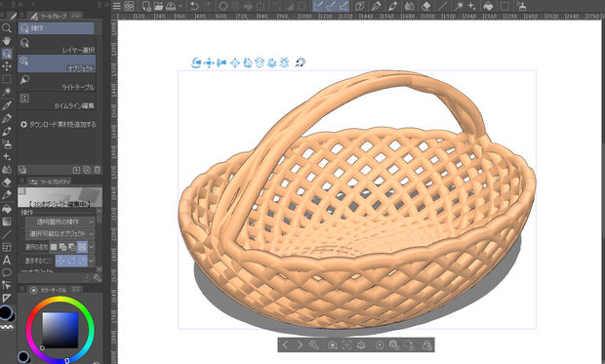This screenshot has width=605, height=364.
Task: Toggle snap to special ruler in command bar
Action: [x=331, y=6]
